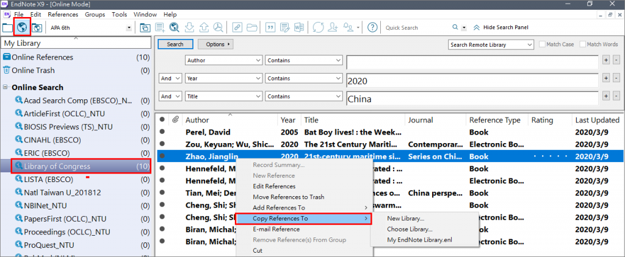This screenshot has height=257, width=625.
Task: Sort by the Year column header
Action: click(289, 120)
